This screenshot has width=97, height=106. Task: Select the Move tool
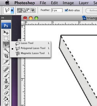coord(6,32)
